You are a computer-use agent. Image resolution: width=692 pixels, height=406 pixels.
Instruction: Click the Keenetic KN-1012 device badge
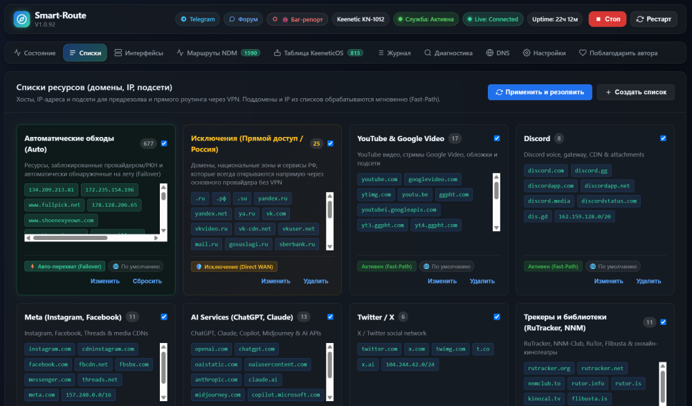coord(361,19)
